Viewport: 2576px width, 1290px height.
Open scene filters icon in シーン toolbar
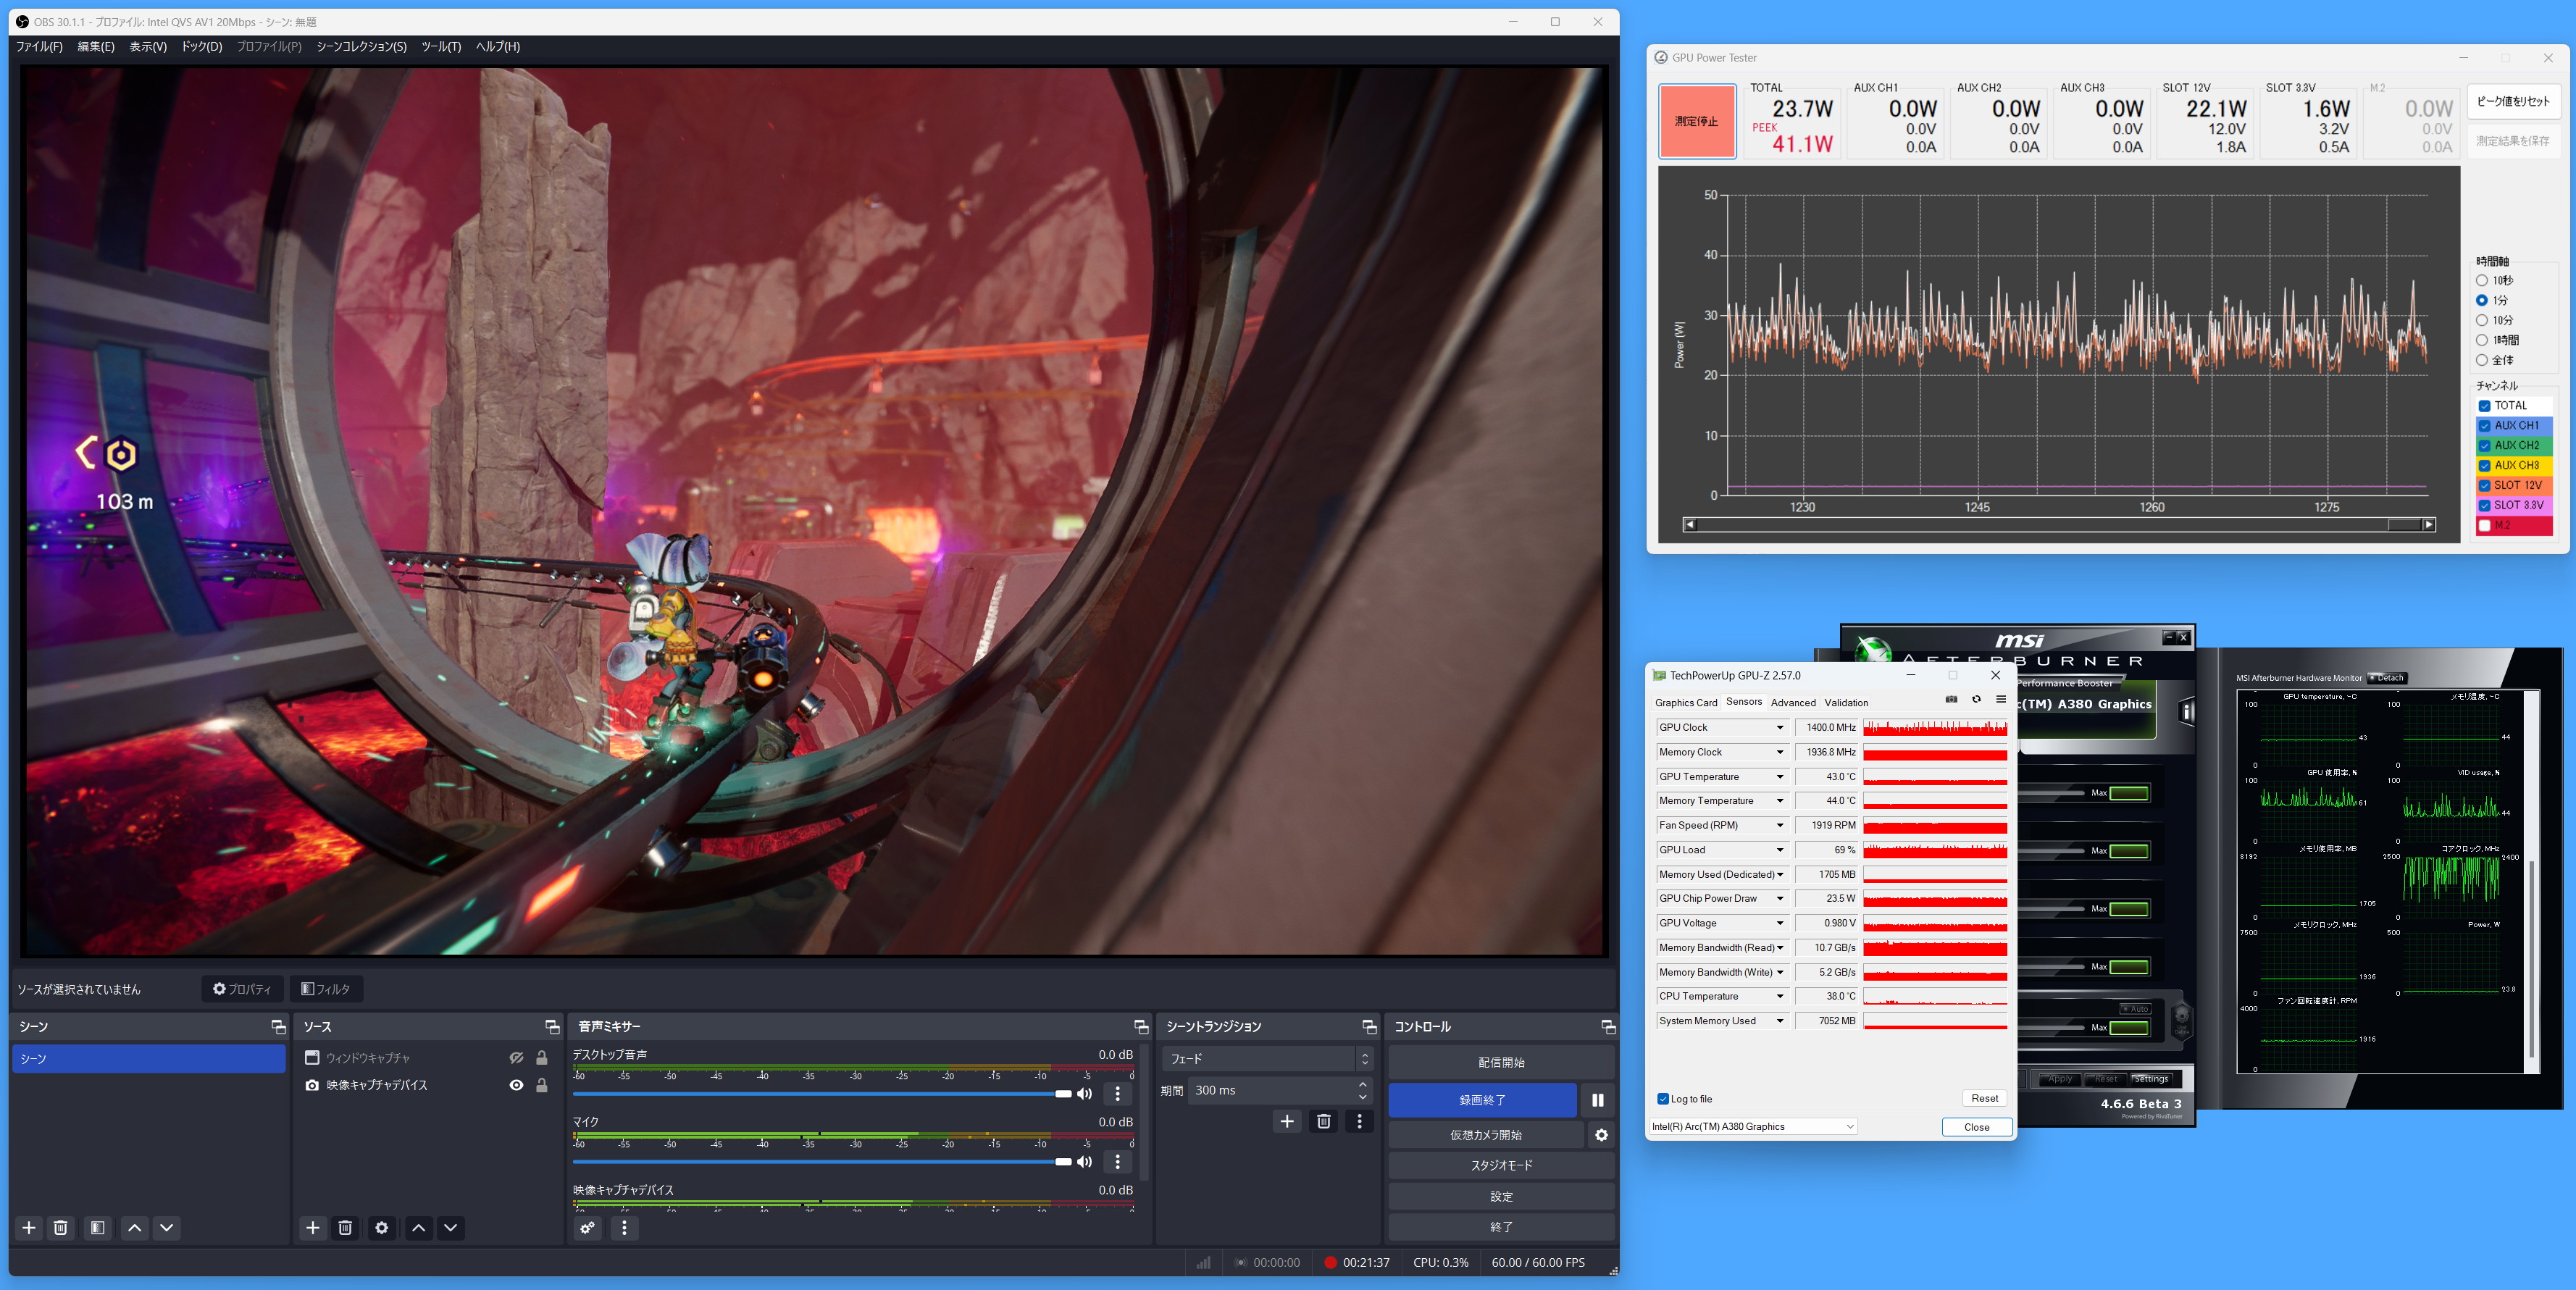[97, 1228]
